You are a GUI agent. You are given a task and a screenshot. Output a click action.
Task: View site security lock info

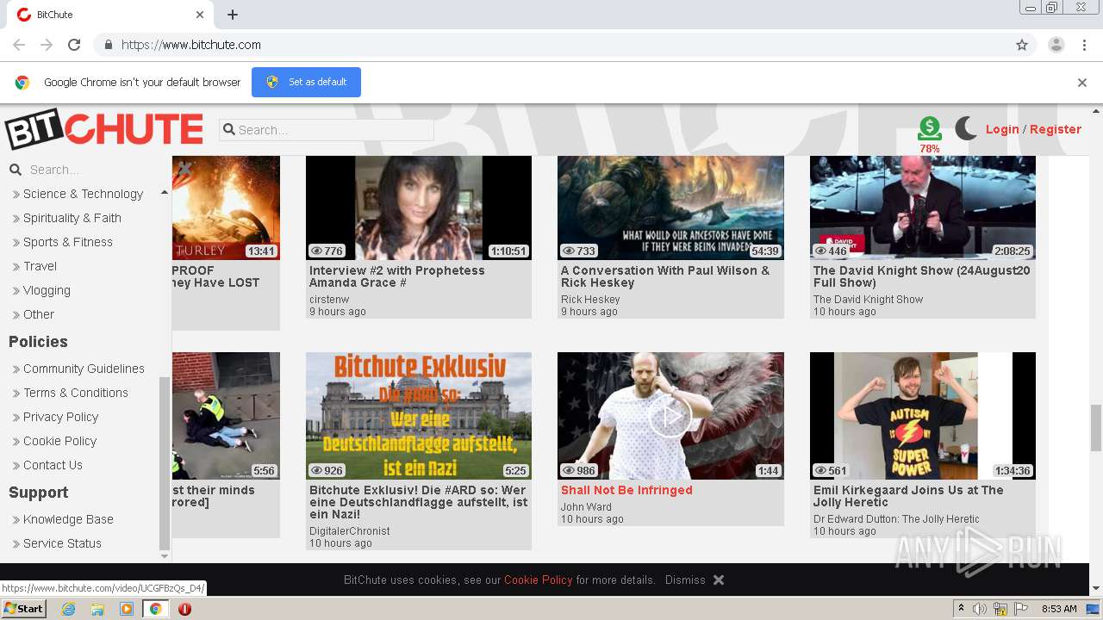108,45
